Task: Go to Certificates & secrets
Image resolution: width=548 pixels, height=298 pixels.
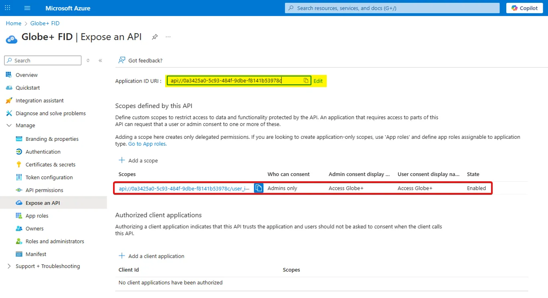Action: pos(50,164)
